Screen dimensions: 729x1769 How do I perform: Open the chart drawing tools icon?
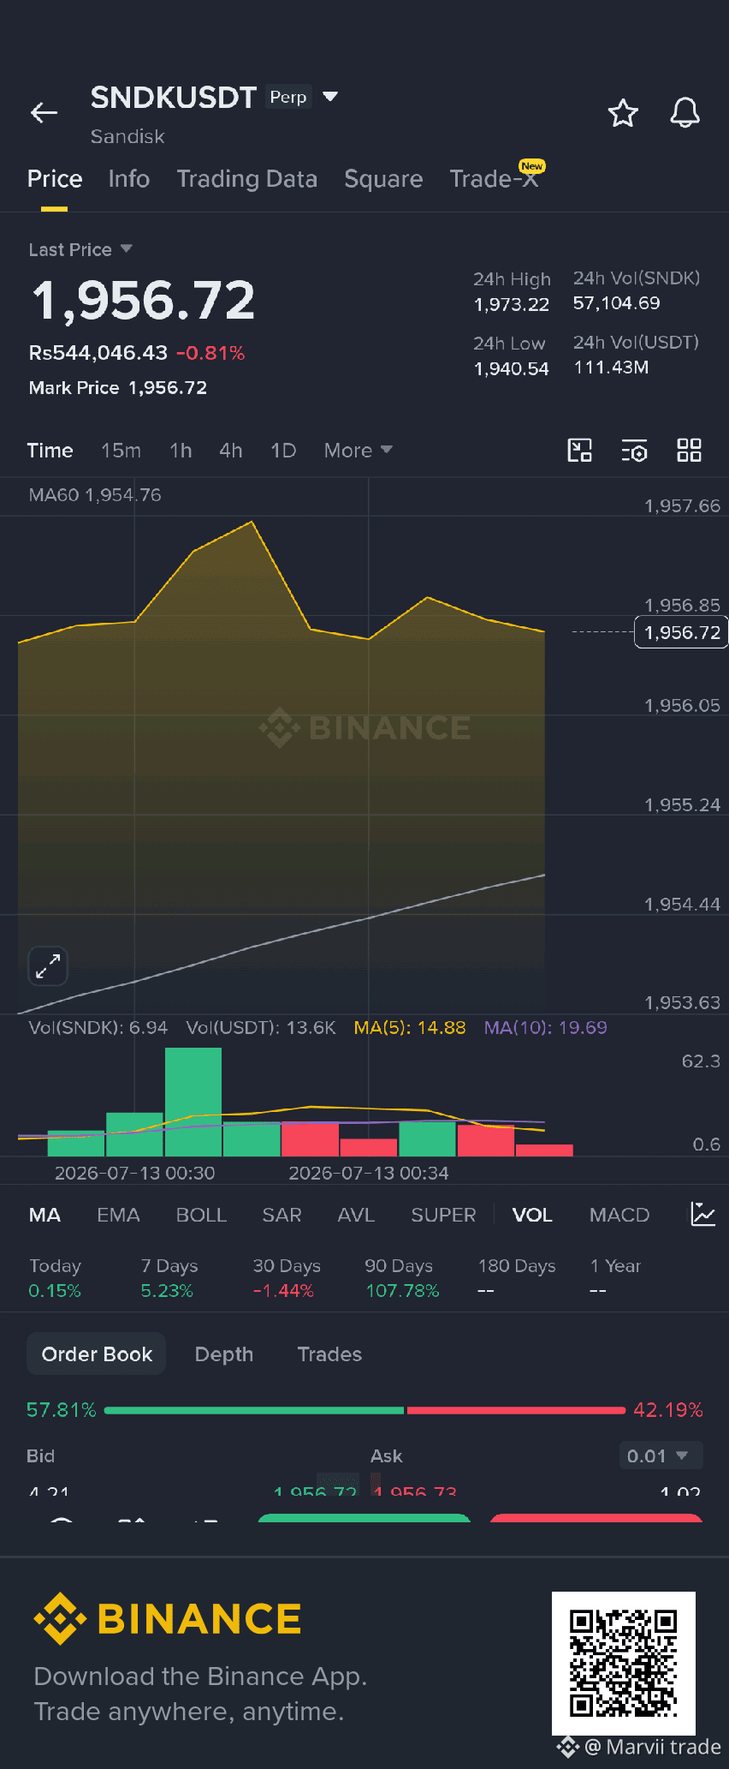click(580, 451)
